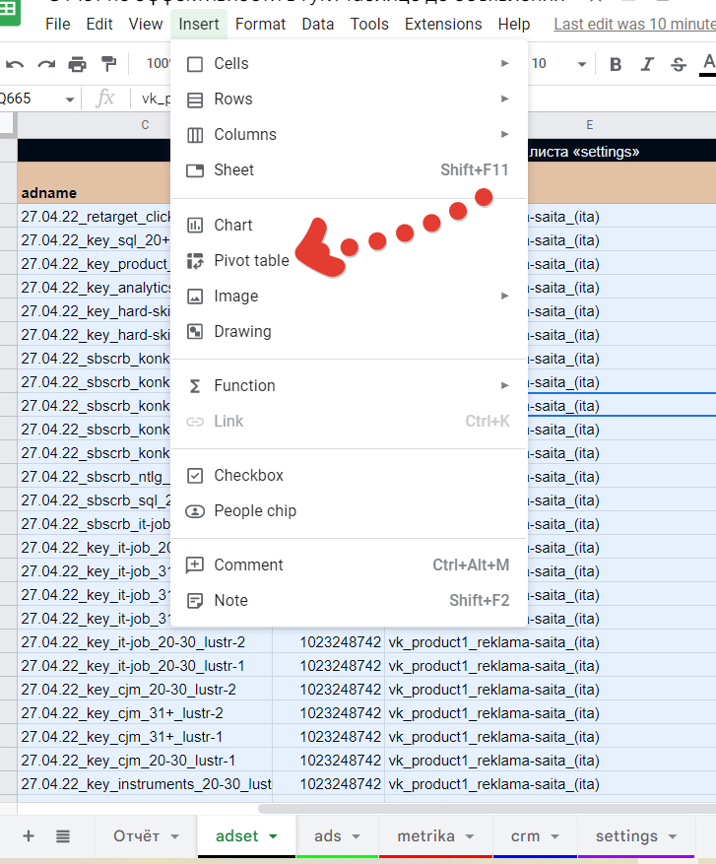Screen dimensions: 716x864
Task: Add a new sheet with plus icon
Action: coord(29,835)
